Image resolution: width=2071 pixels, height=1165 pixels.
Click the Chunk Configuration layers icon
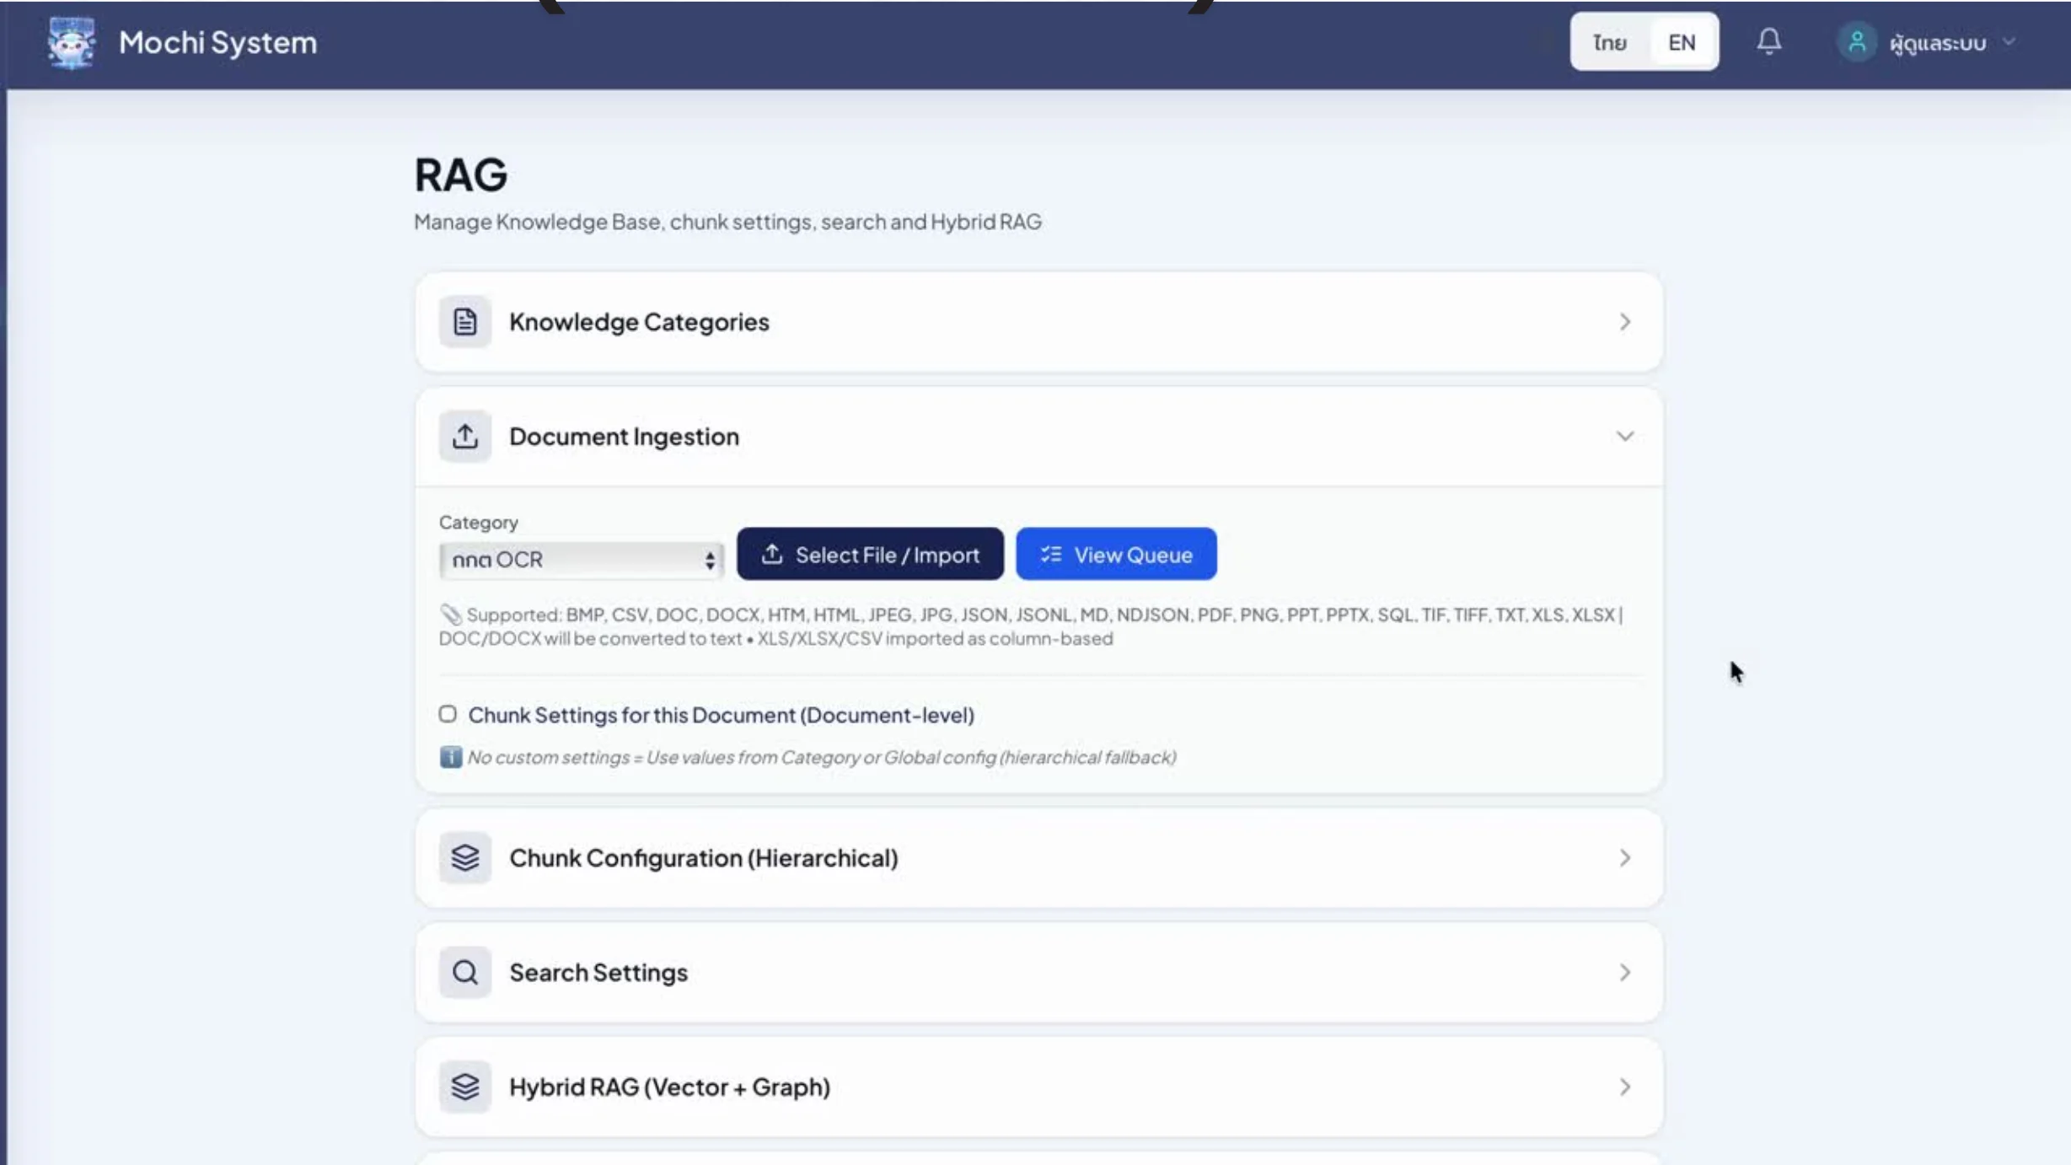click(465, 857)
